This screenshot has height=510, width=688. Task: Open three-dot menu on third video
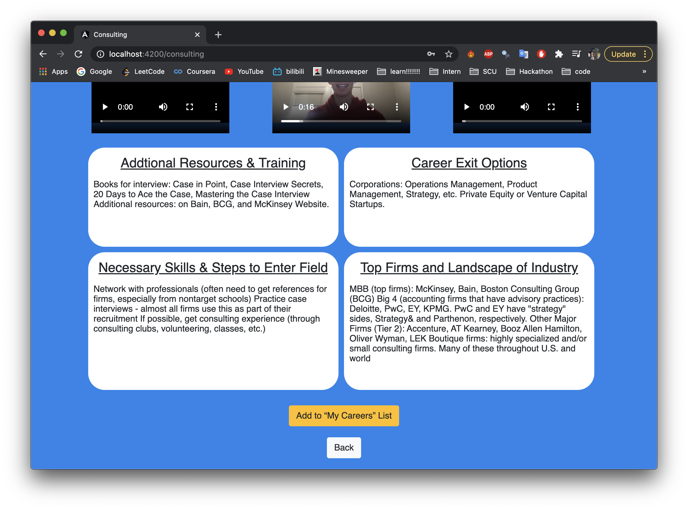[x=577, y=107]
